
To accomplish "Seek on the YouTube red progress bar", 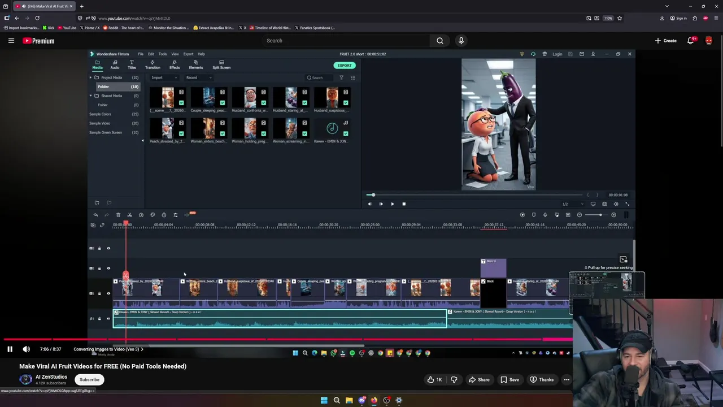I will (x=288, y=340).
